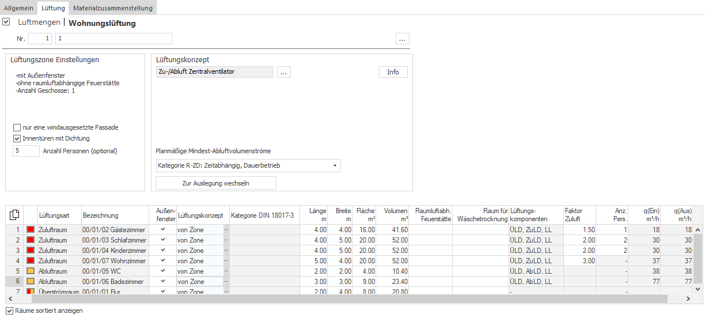
Task: Click Lüftungskomponenten column header
Action: pos(536,215)
